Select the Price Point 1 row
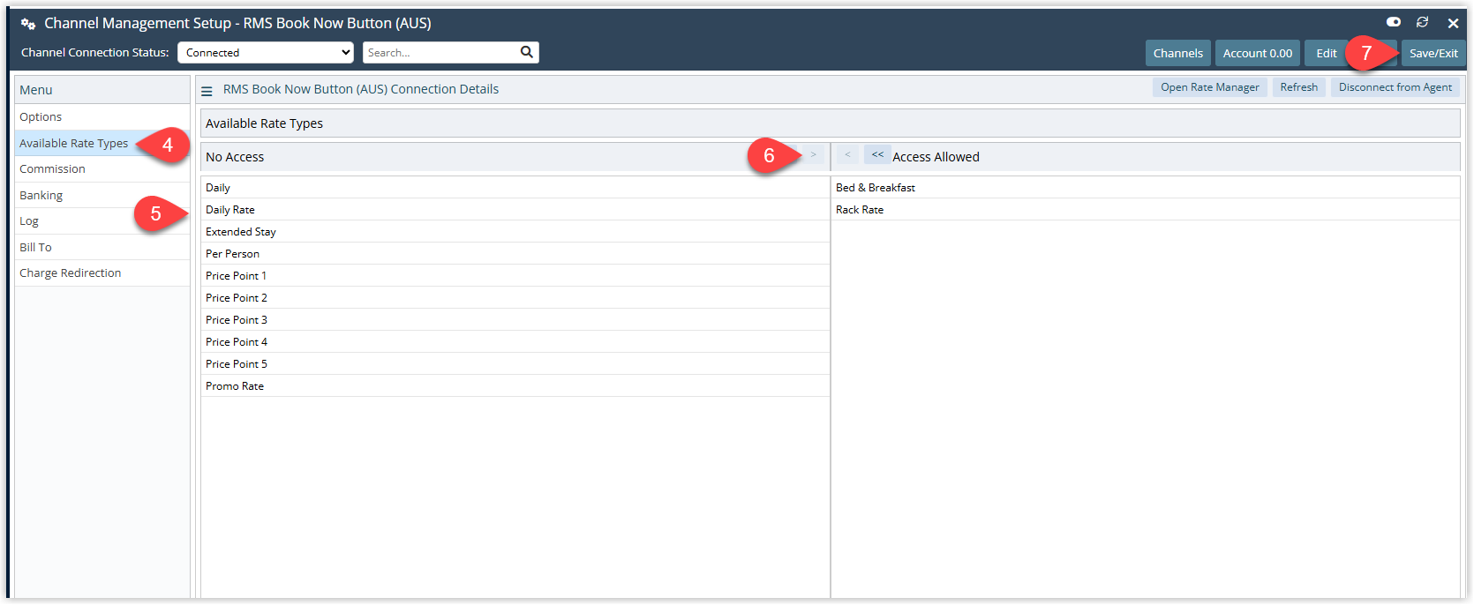Screen dimensions: 1474x605 (515, 275)
